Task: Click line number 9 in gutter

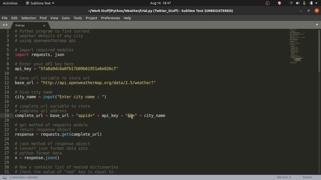Action: (x=8, y=68)
